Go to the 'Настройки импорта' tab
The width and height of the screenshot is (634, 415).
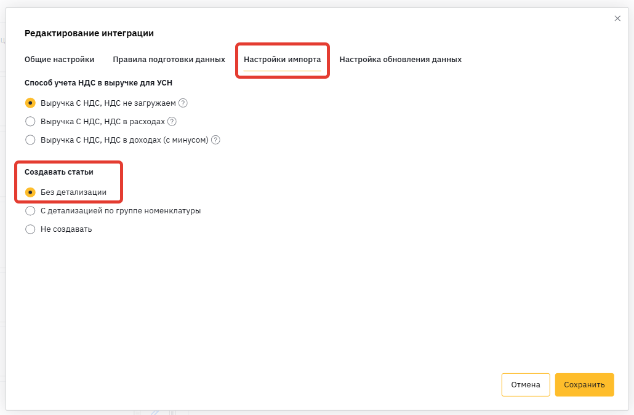click(283, 60)
